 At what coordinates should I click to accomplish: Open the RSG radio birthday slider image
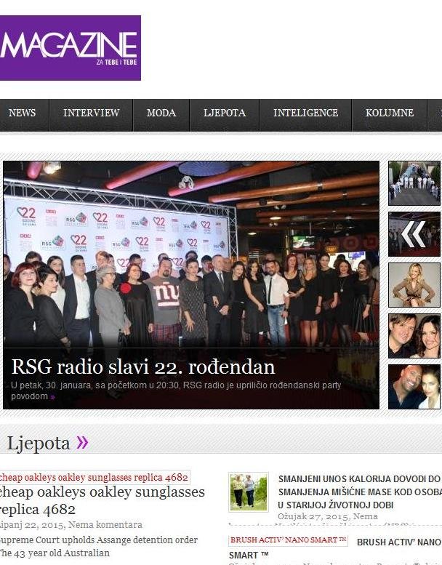(191, 254)
